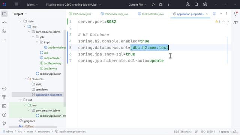Open the warnings inspection indicator
This screenshot has height=135, width=240.
tap(218, 21)
